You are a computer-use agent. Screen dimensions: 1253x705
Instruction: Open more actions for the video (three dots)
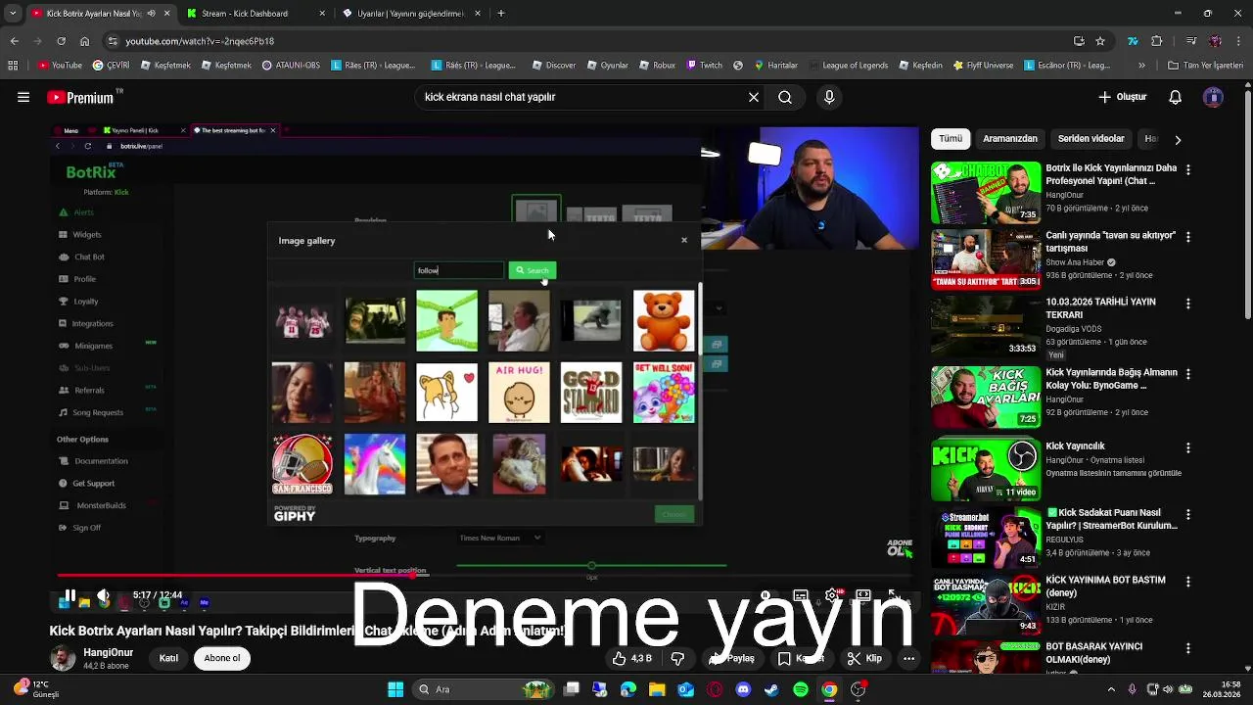click(909, 659)
